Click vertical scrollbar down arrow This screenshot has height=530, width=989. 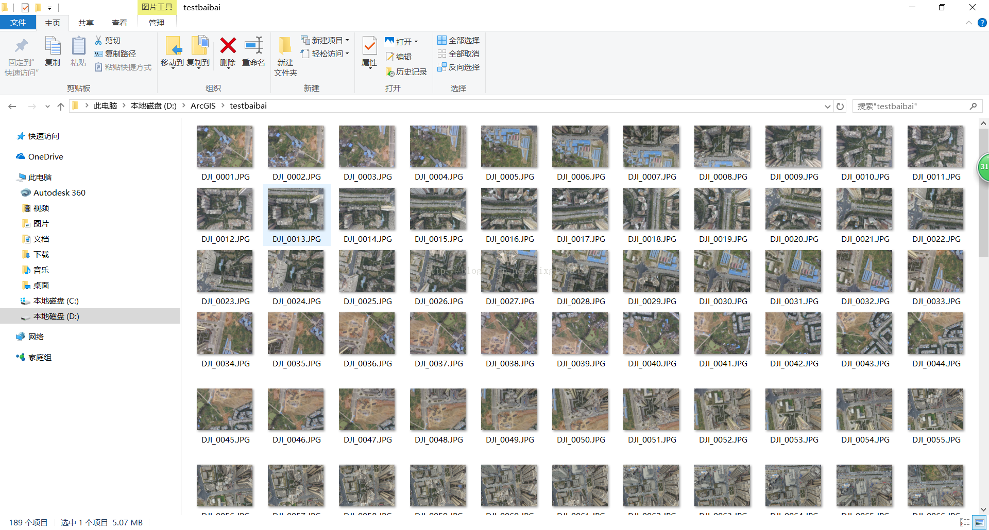tap(983, 509)
